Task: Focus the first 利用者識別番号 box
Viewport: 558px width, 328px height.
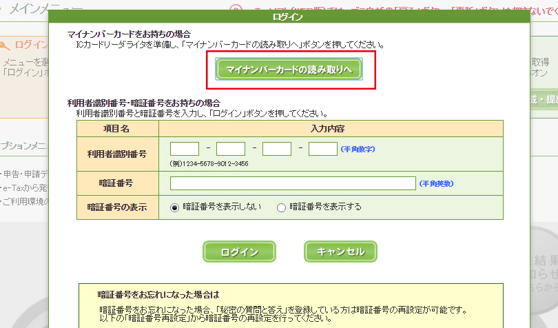Action: click(x=185, y=149)
